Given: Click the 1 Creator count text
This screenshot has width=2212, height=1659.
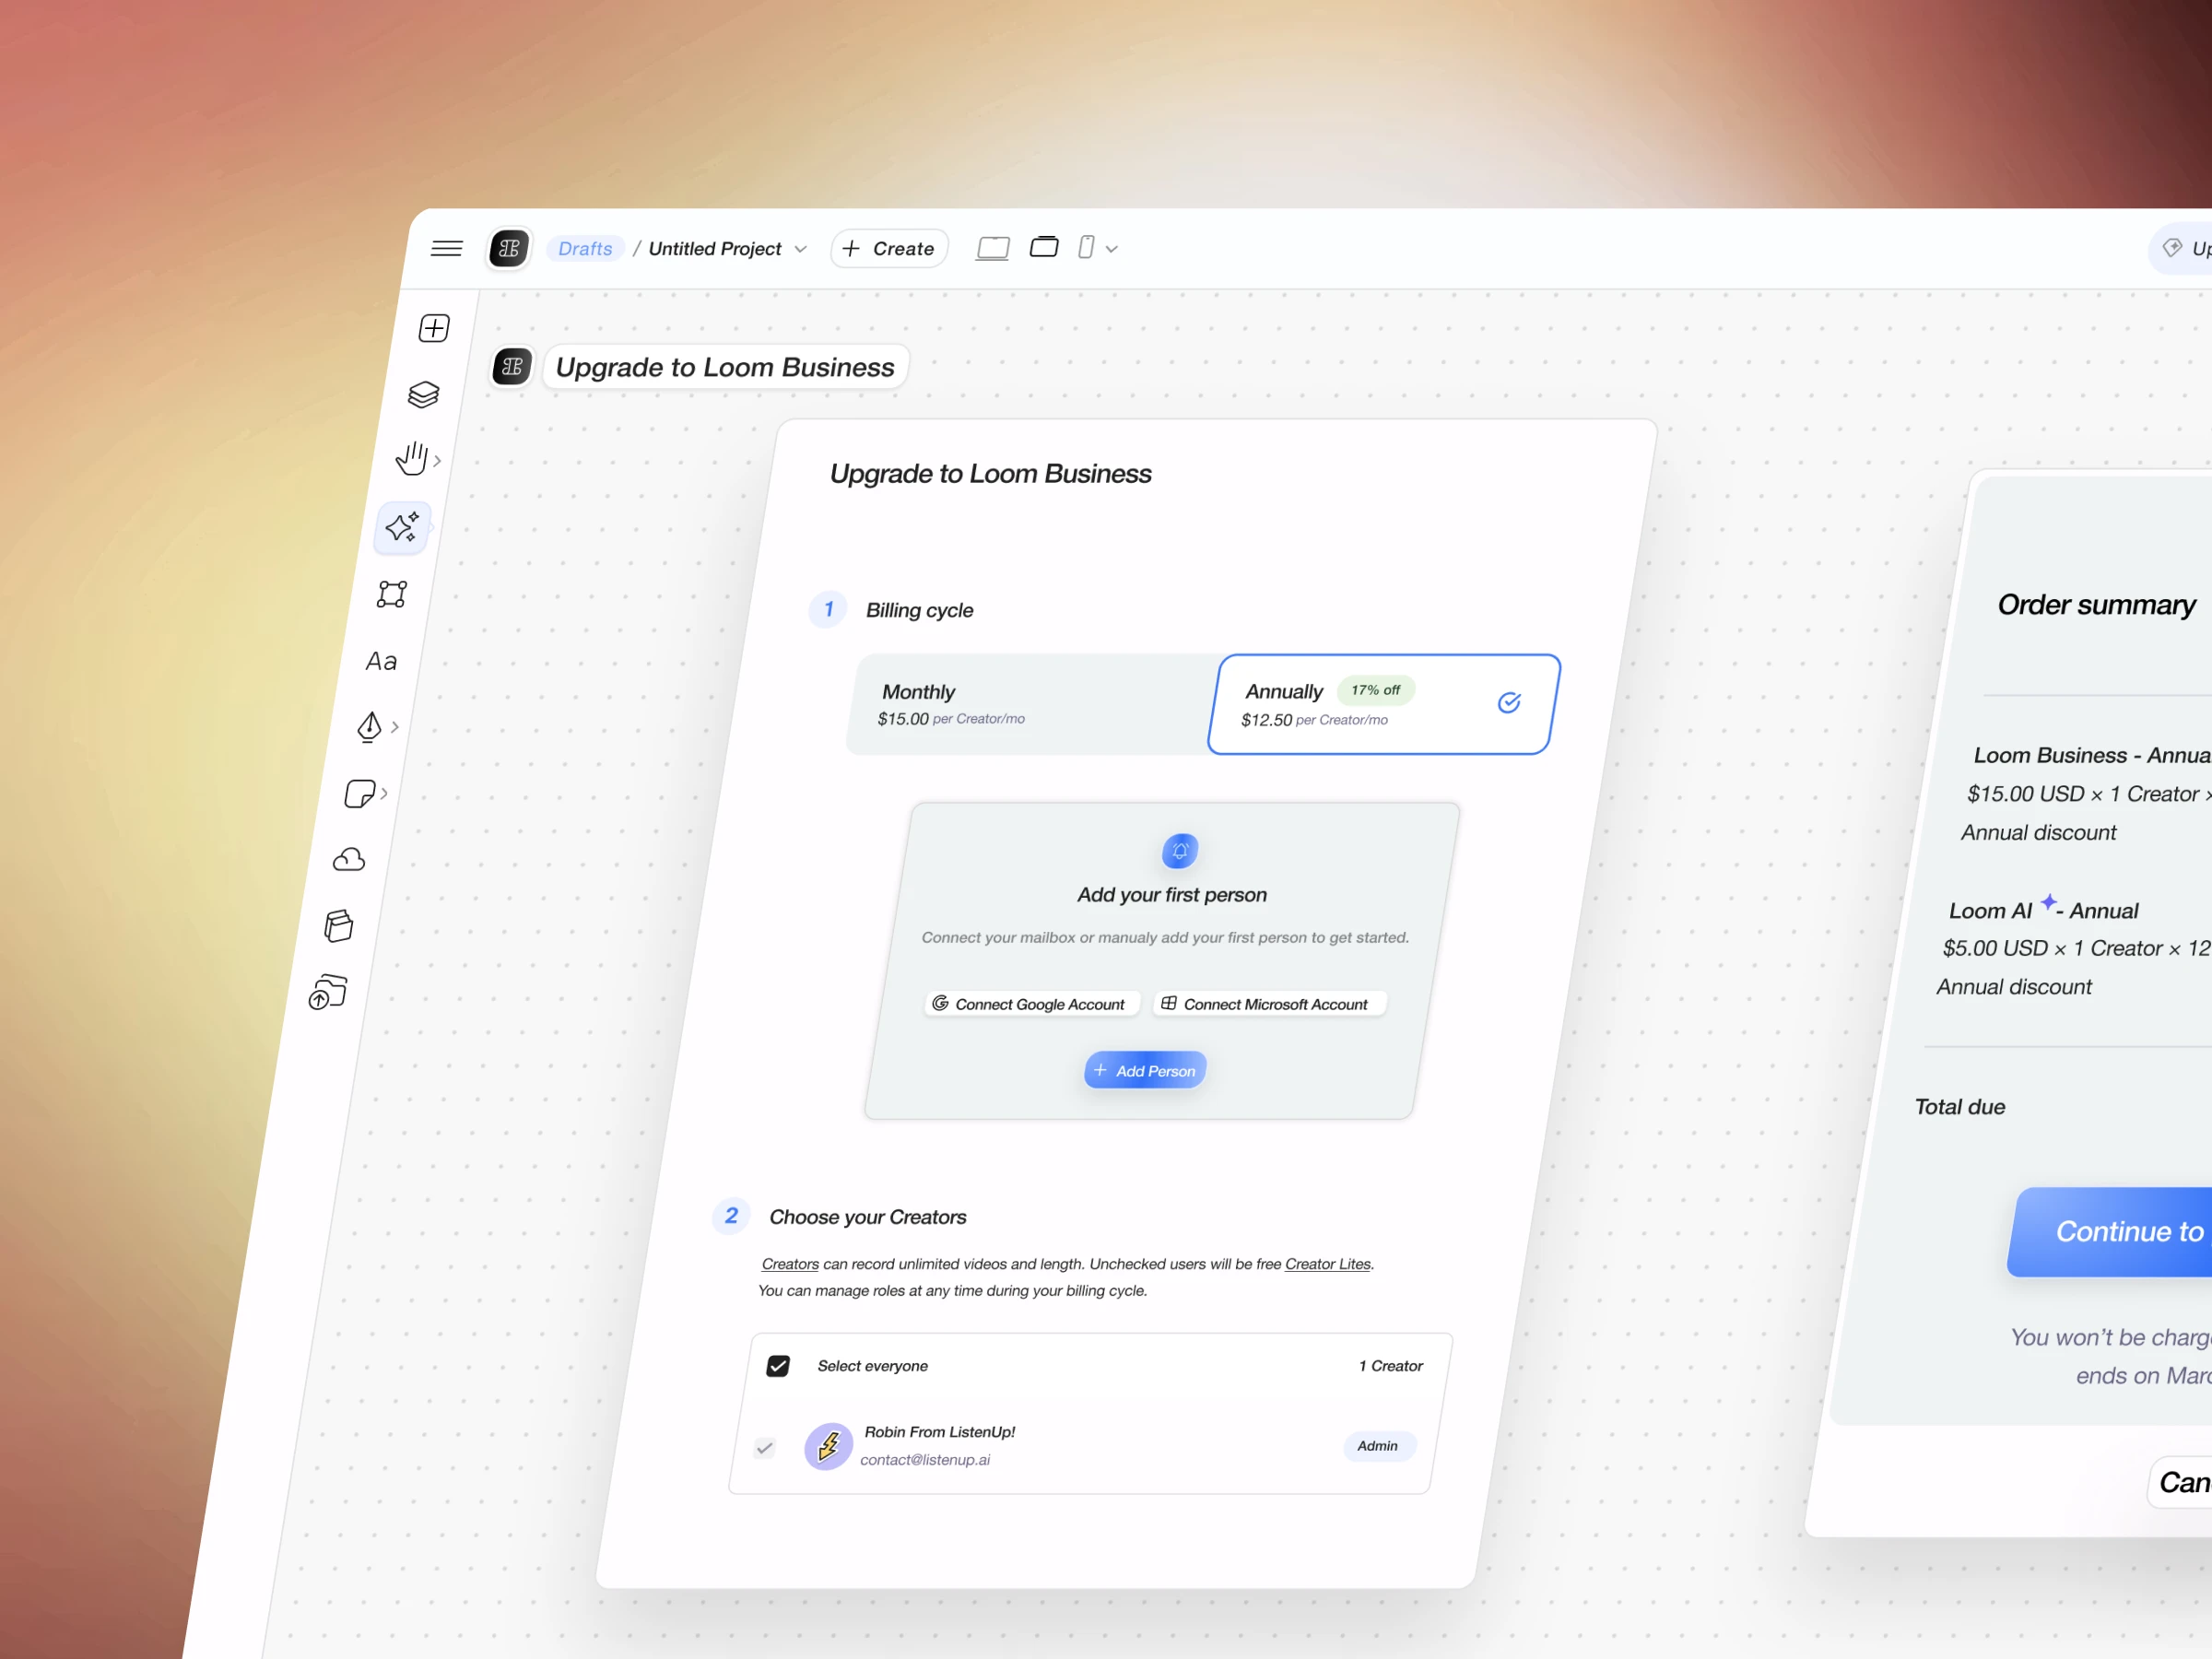Looking at the screenshot, I should tap(1391, 1366).
